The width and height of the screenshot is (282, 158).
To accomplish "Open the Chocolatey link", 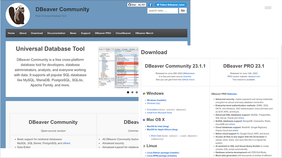I will [x=152, y=110].
